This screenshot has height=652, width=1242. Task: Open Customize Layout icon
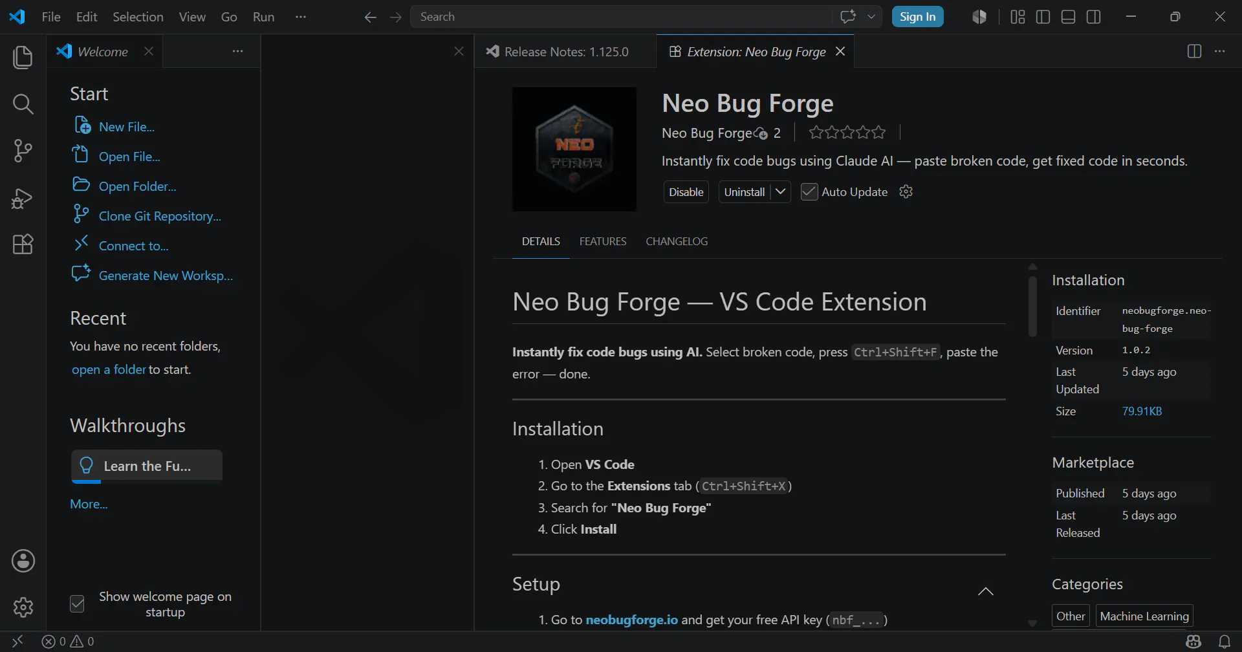tap(1018, 17)
